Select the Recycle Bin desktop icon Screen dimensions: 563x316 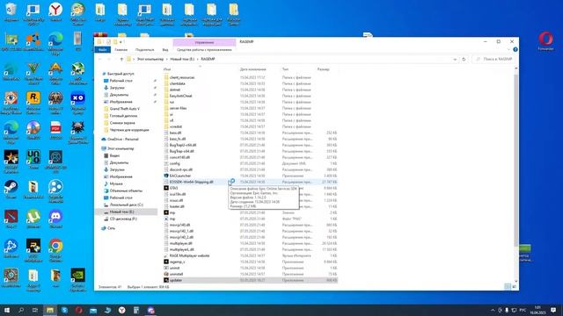(x=11, y=12)
